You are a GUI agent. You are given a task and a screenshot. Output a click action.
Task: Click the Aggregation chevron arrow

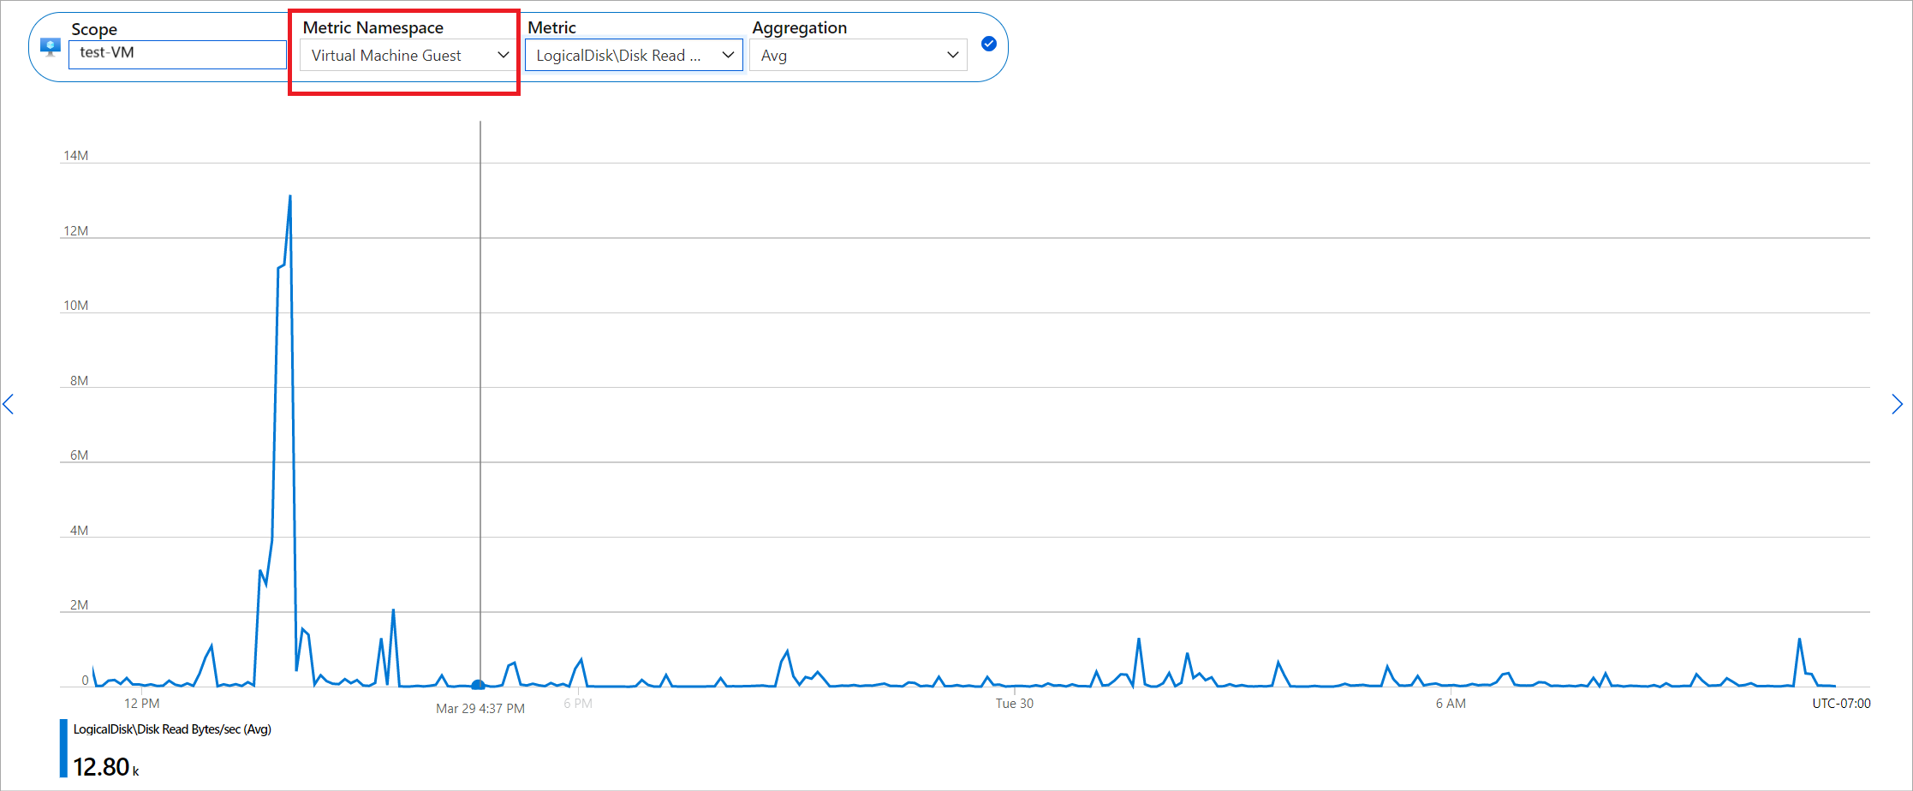pos(952,55)
